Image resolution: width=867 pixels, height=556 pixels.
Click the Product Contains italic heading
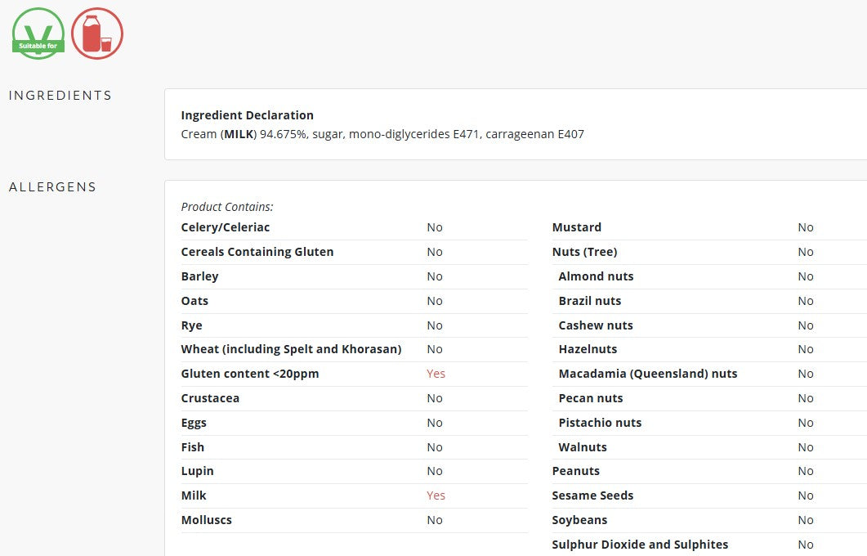pos(227,207)
